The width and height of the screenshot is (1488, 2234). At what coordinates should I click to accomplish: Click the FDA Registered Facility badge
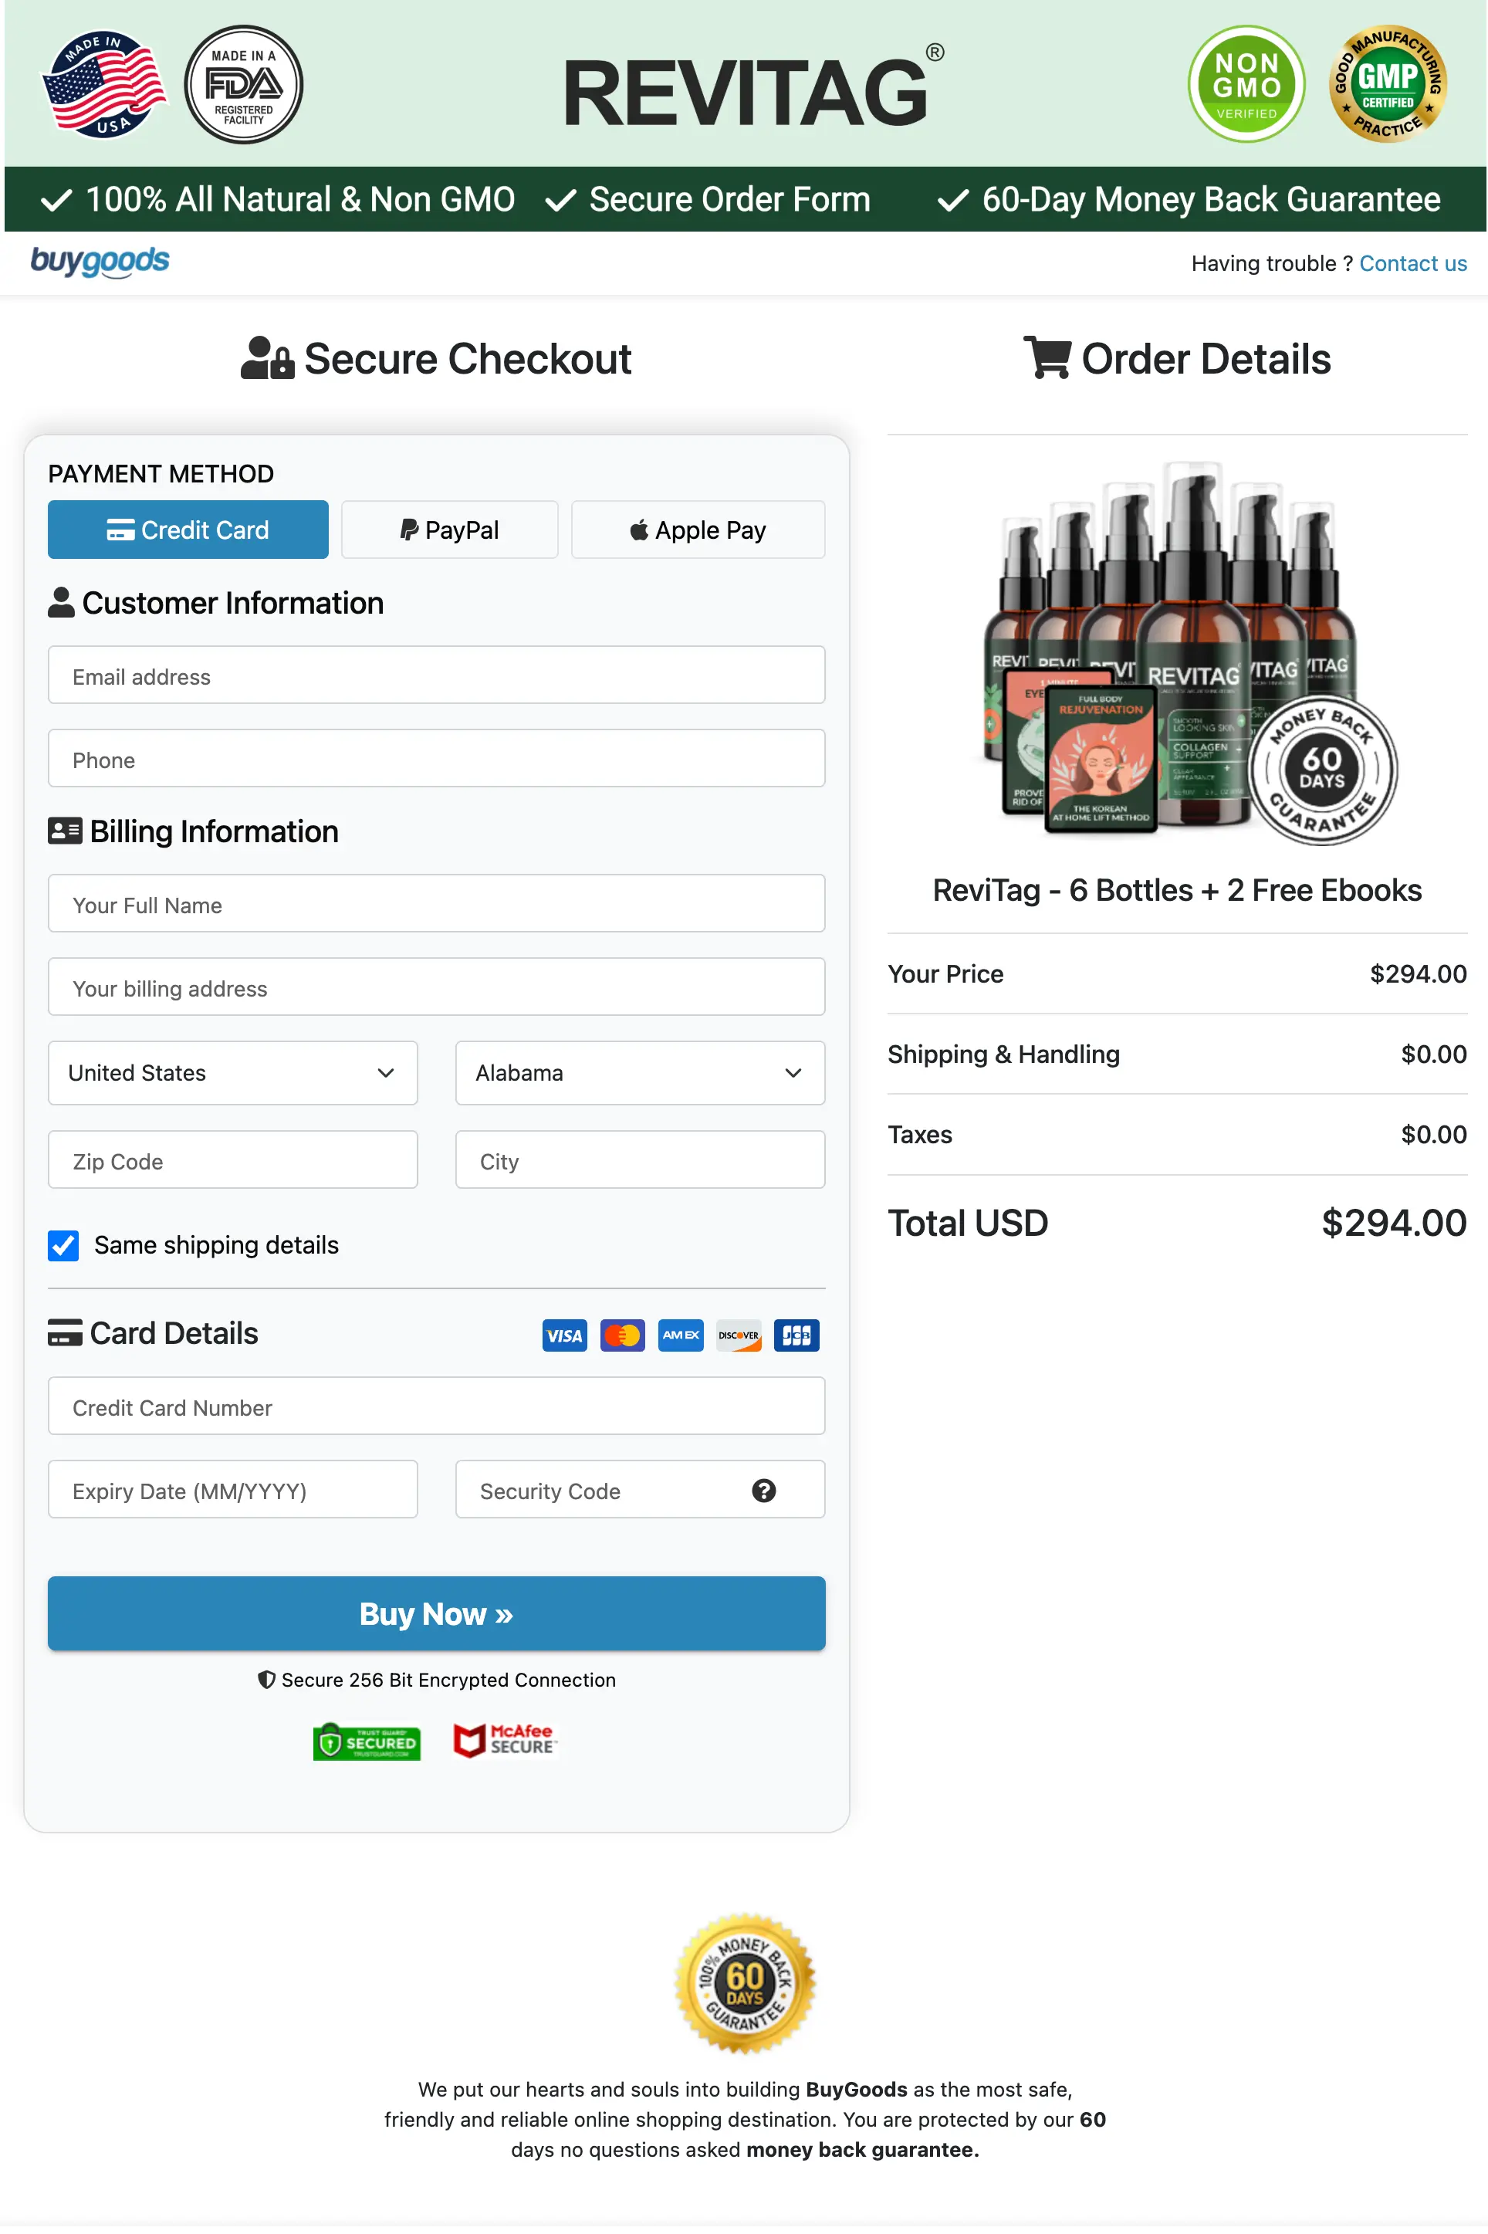pos(244,84)
